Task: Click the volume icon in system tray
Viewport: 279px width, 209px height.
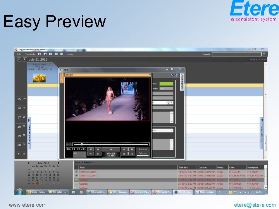Action: tap(249, 192)
